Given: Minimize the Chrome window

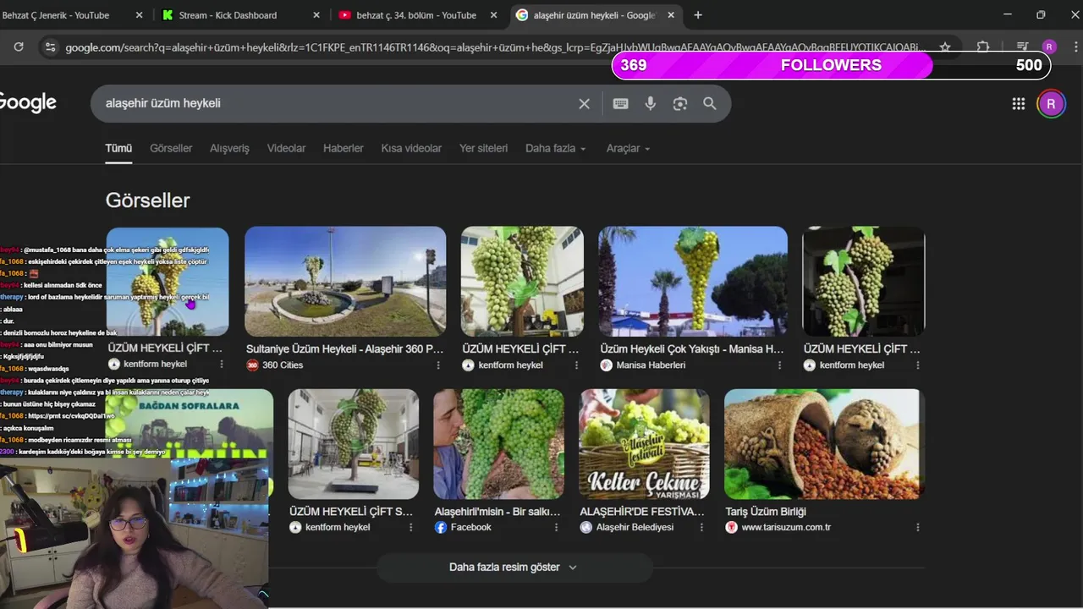Looking at the screenshot, I should pyautogui.click(x=1007, y=15).
